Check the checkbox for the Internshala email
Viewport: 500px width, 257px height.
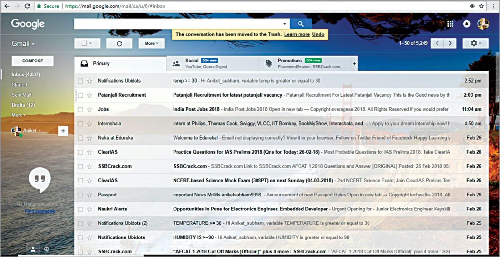click(80, 123)
